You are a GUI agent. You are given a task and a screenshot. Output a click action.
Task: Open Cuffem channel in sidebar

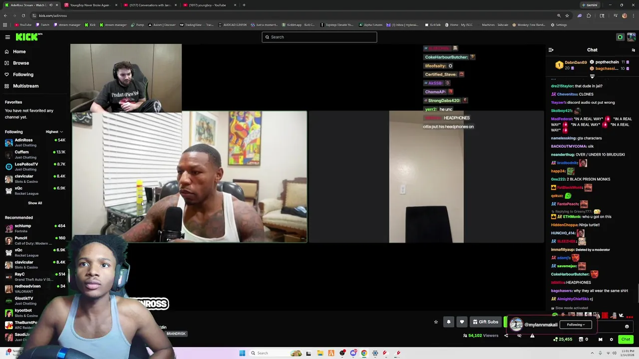(x=35, y=155)
